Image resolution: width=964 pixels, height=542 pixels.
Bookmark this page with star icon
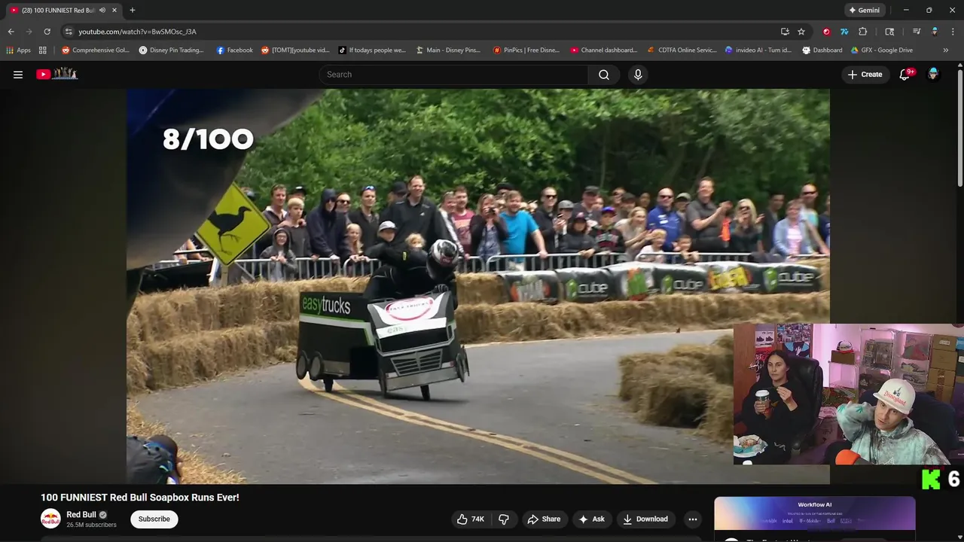[801, 32]
